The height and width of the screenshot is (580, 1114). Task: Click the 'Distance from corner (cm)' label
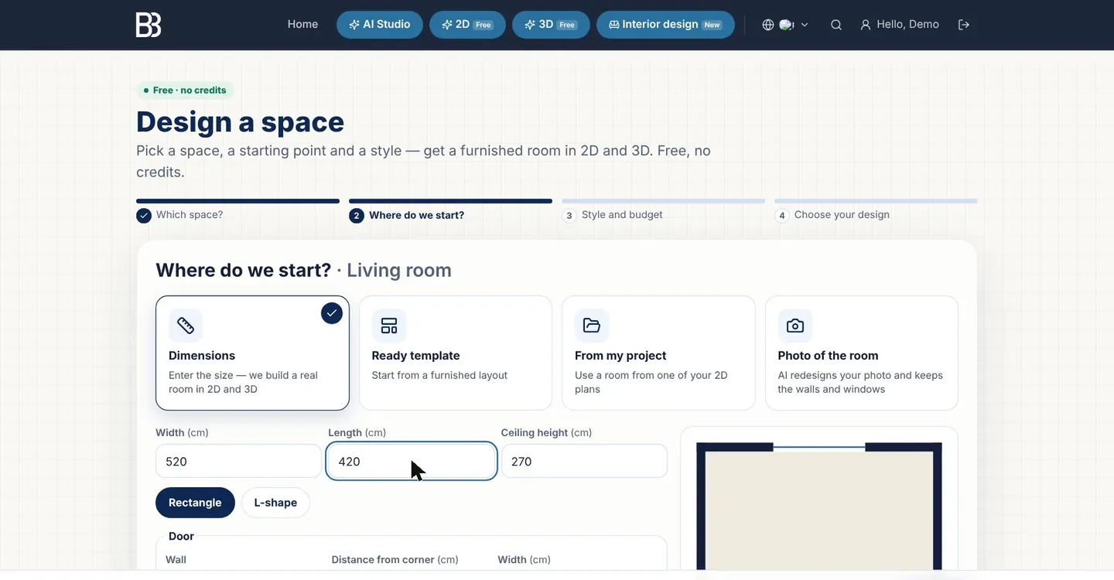tap(395, 560)
